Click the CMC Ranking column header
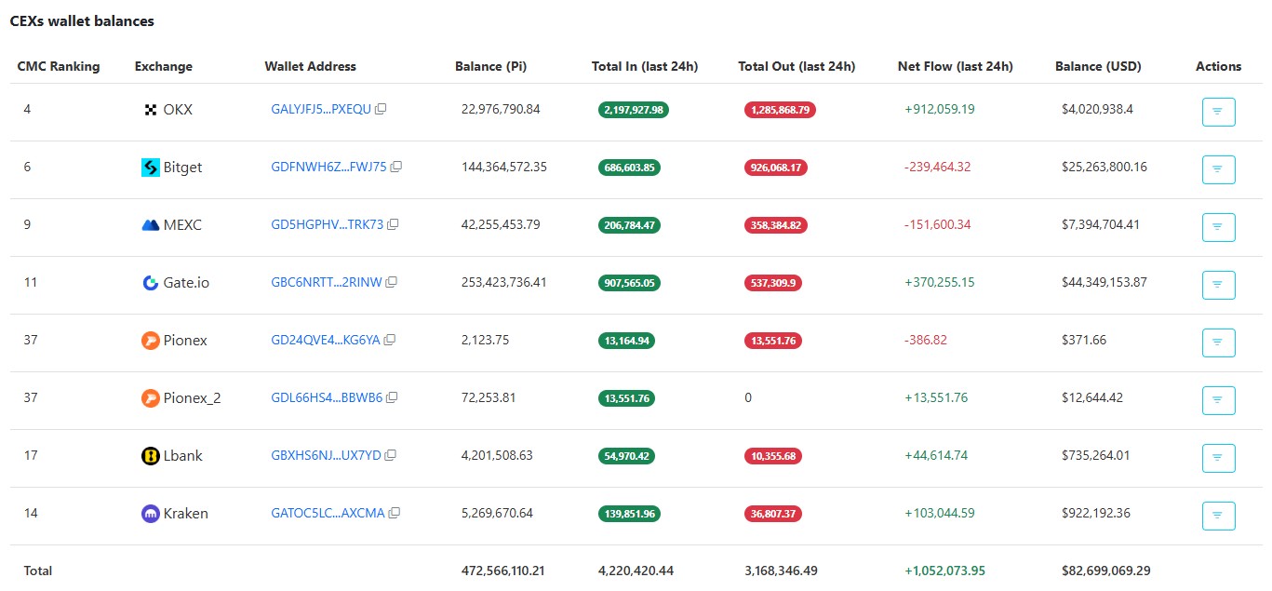 pyautogui.click(x=59, y=66)
